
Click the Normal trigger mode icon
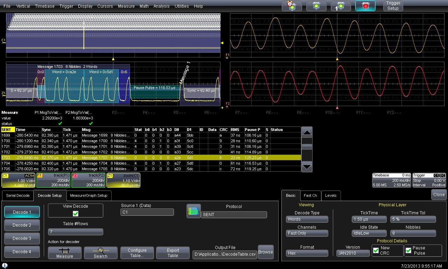point(316,6)
